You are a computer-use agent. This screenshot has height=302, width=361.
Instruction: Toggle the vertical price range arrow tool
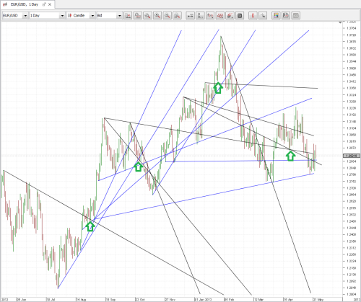(x=200, y=16)
